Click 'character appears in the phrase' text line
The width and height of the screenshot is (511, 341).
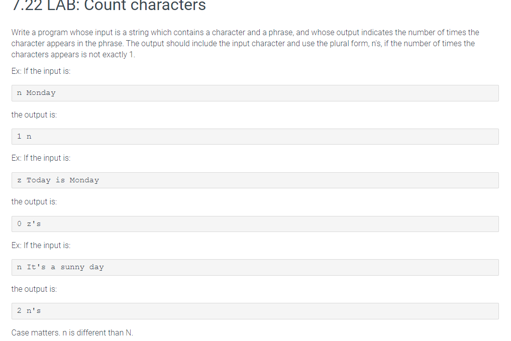pyautogui.click(x=67, y=43)
